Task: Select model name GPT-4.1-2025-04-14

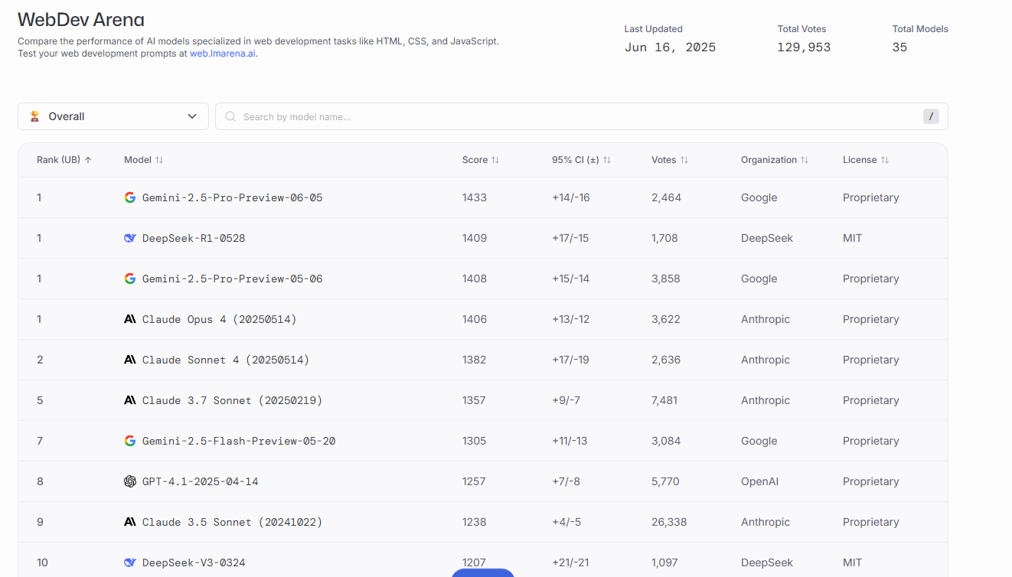Action: coord(201,481)
